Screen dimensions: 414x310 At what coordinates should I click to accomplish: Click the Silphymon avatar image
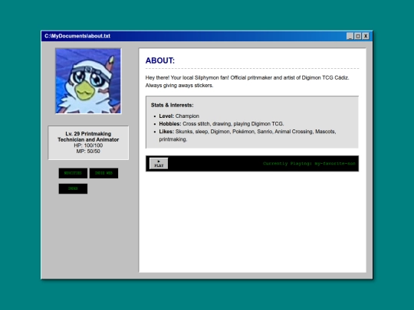tap(88, 81)
